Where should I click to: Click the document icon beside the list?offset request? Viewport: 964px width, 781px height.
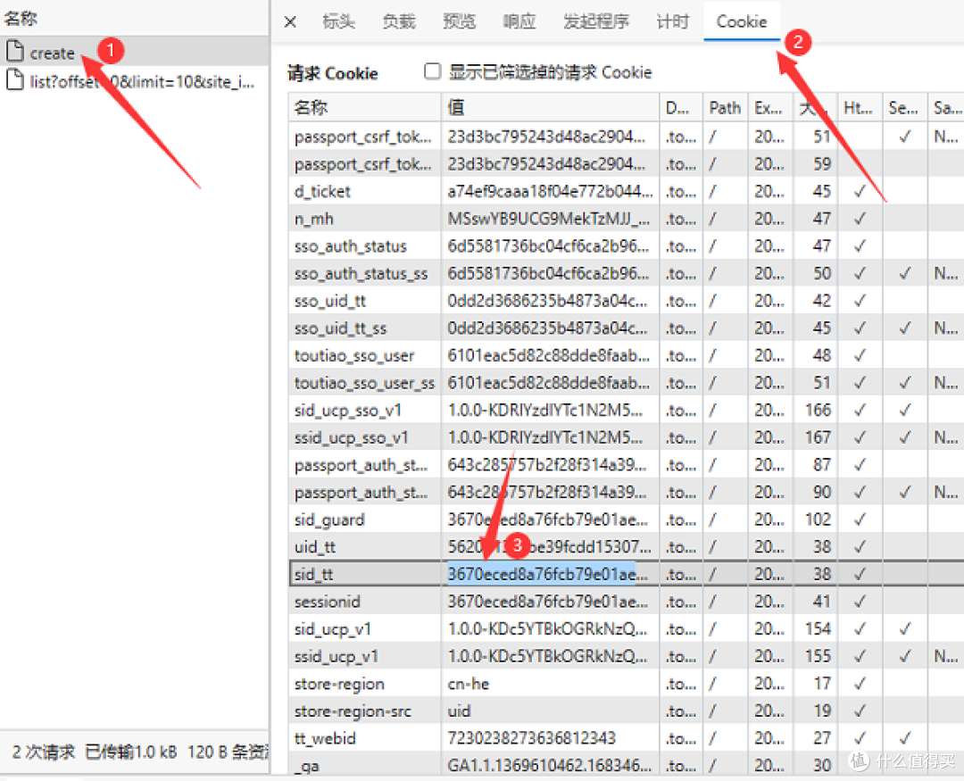pyautogui.click(x=15, y=80)
